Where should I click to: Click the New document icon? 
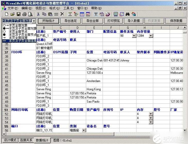(7, 14)
